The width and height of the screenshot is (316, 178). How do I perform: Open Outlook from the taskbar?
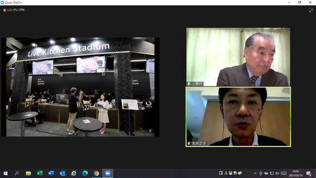click(x=62, y=174)
